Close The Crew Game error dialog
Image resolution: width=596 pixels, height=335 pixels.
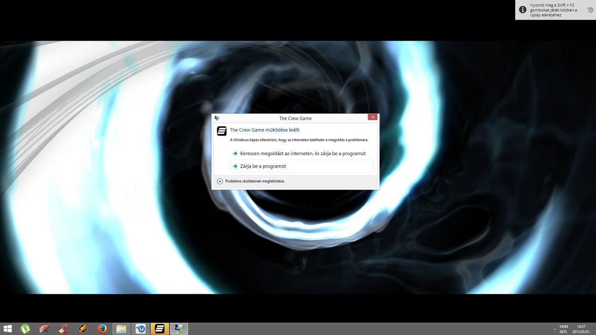(x=372, y=117)
